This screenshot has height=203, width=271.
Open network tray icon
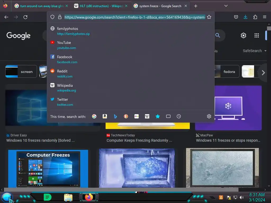click(235, 197)
